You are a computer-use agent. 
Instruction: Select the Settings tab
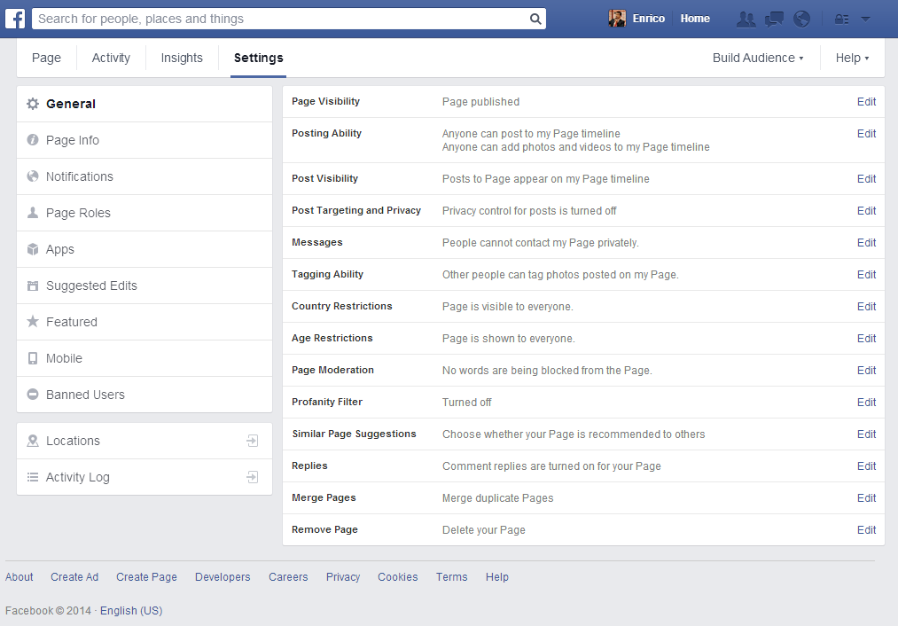(258, 58)
